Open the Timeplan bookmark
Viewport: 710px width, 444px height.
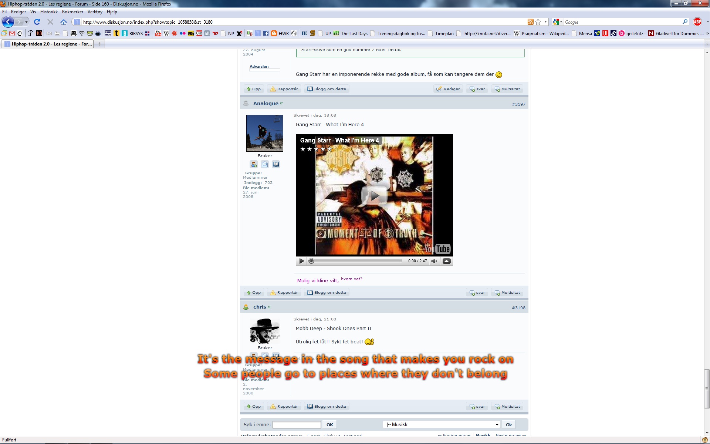(x=440, y=33)
